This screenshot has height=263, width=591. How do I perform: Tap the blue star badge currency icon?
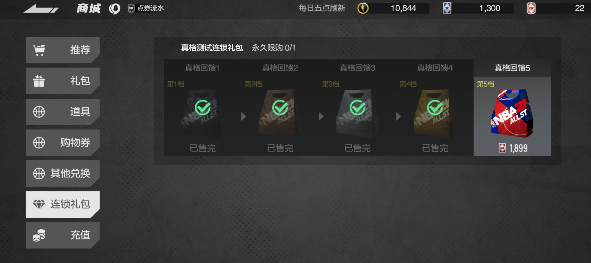pyautogui.click(x=447, y=8)
